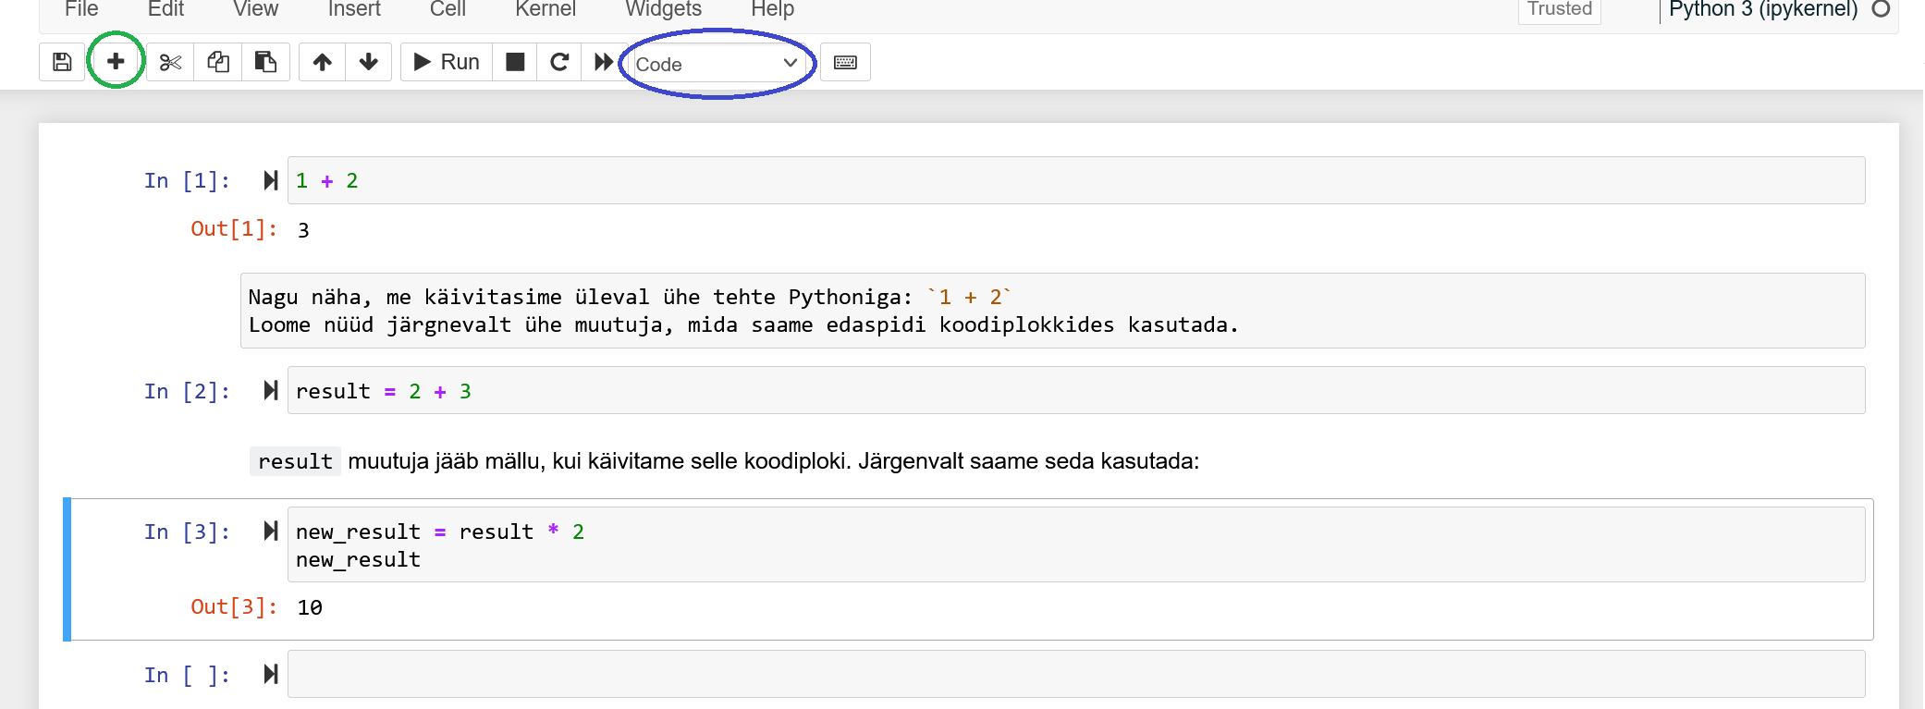
Task: Run cell In [2] with its play icon
Action: [x=270, y=390]
